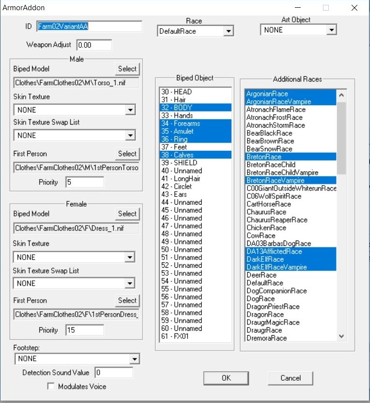Select 34 - Forearms in Biped Object list
Viewport: 370px width, 403px height.
[195, 123]
